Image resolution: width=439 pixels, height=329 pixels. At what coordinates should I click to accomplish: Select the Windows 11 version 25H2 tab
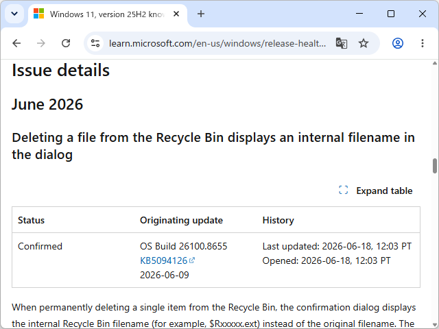108,14
